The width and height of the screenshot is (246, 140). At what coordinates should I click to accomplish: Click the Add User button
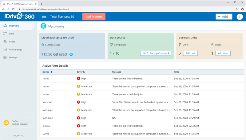click(x=223, y=53)
